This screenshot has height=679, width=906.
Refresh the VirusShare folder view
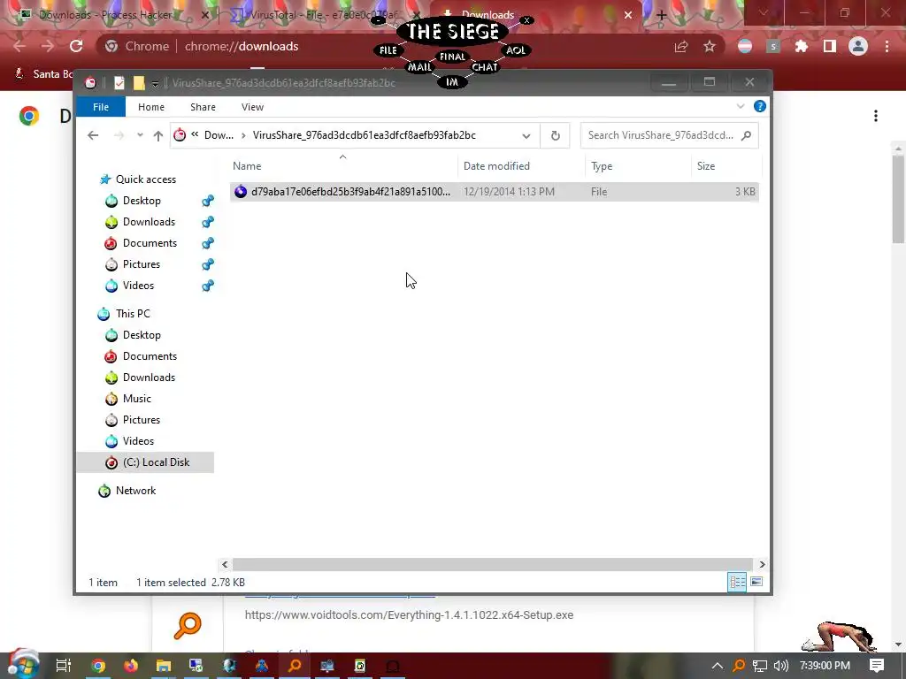coord(556,135)
